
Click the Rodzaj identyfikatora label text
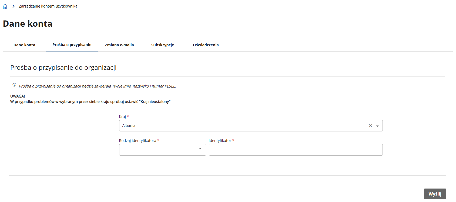click(x=138, y=141)
